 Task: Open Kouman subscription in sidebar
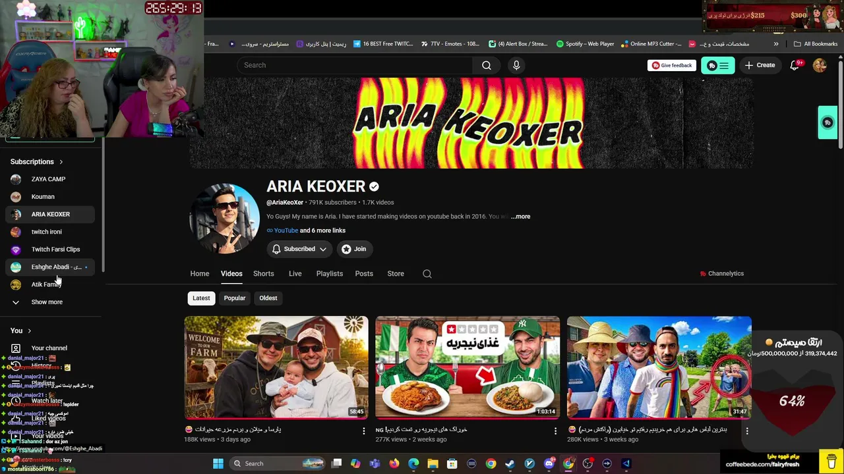click(50, 197)
